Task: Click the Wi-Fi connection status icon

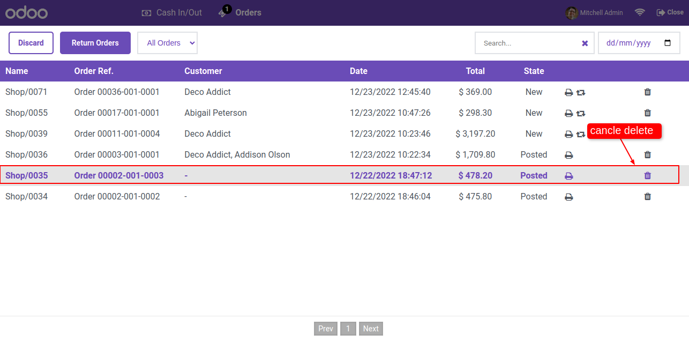Action: tap(640, 12)
